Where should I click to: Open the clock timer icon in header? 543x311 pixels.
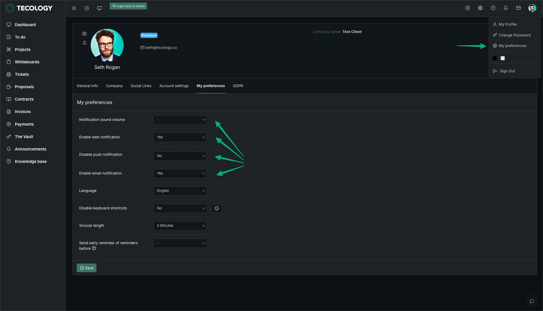tap(493, 8)
